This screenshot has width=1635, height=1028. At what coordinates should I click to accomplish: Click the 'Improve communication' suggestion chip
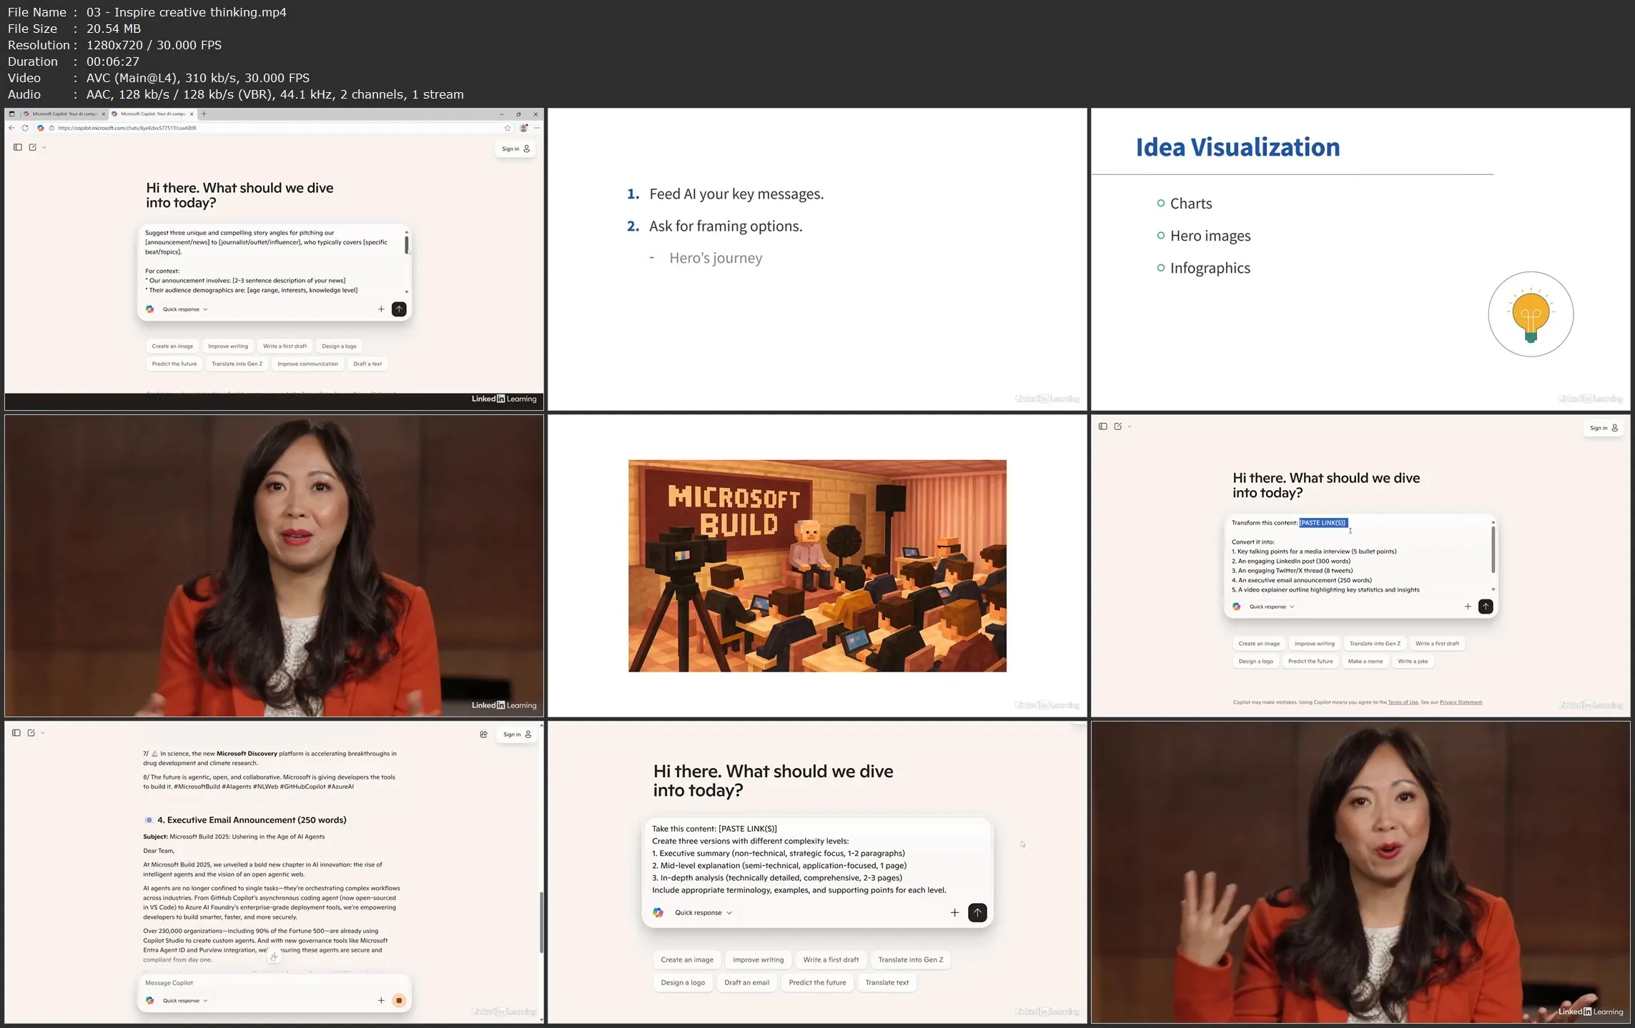[x=307, y=364]
